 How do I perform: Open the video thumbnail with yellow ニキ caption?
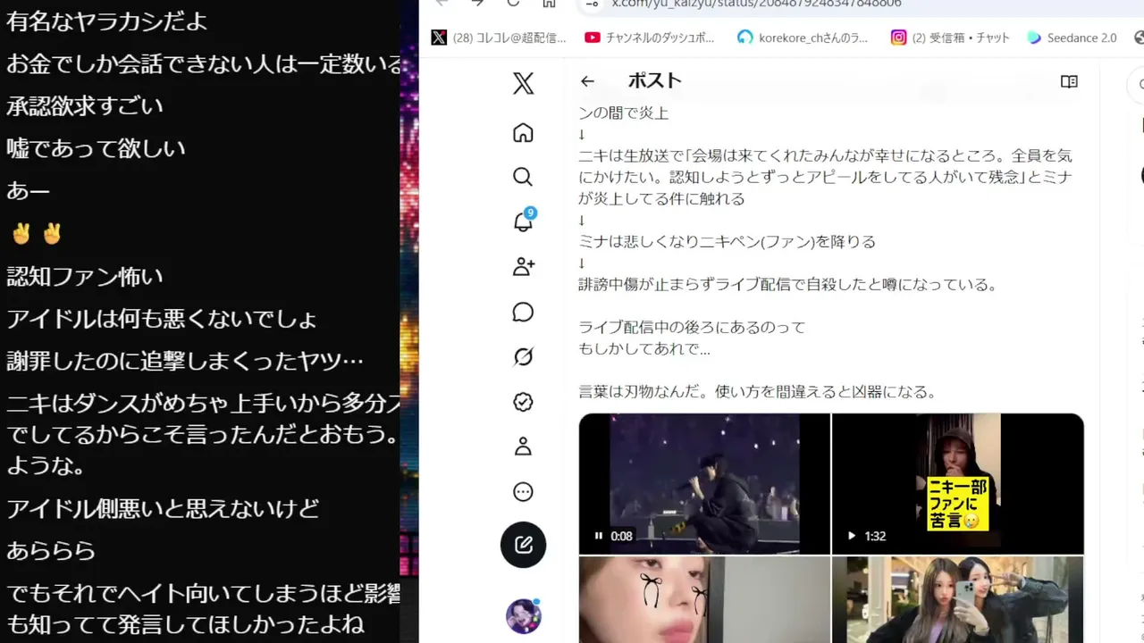pyautogui.click(x=958, y=483)
